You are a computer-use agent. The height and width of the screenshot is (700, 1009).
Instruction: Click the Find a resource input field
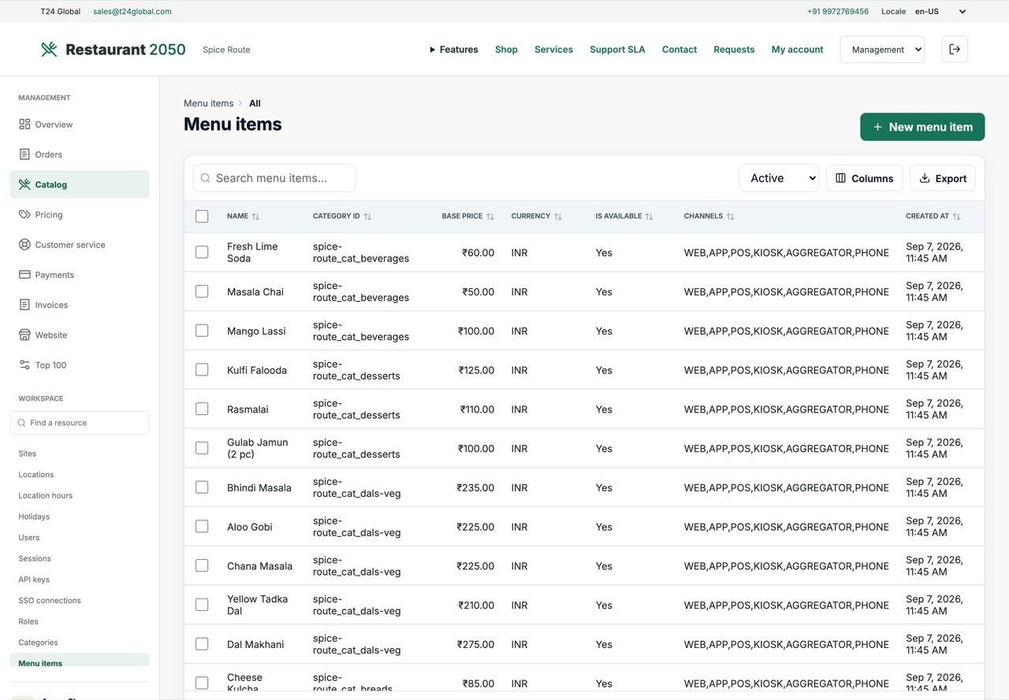pyautogui.click(x=80, y=423)
